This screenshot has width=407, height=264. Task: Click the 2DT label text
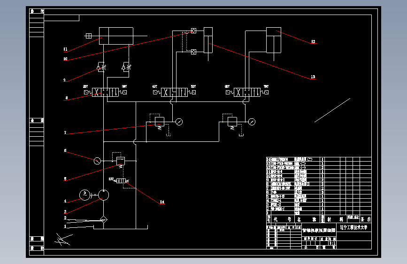click(x=85, y=86)
